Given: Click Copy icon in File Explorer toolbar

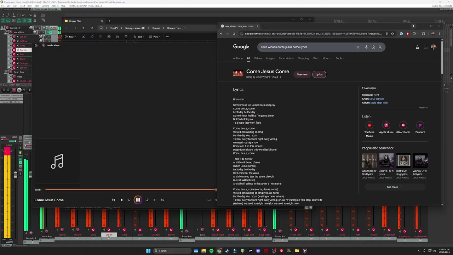Looking at the screenshot, I should 92,36.
